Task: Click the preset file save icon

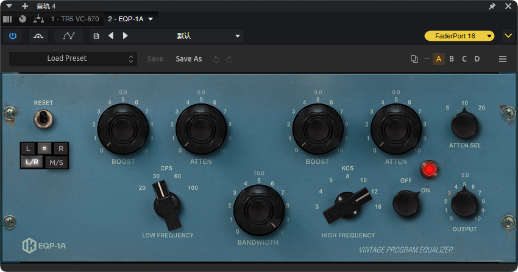Action: point(96,36)
